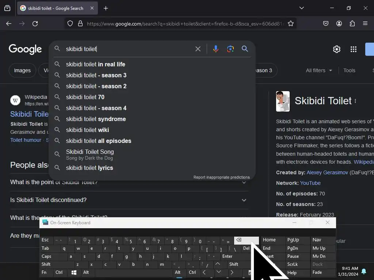Toggle Caps key on On-Screen Keyboard

[x=53, y=256]
